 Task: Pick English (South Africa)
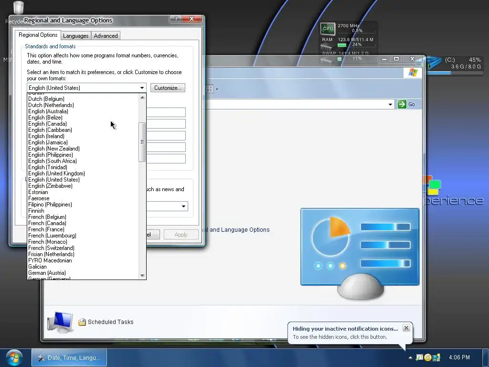[x=83, y=161]
